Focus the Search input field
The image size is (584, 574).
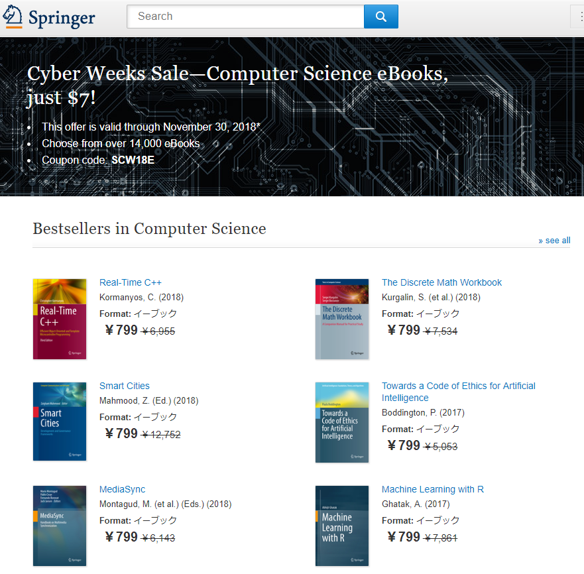click(x=245, y=17)
